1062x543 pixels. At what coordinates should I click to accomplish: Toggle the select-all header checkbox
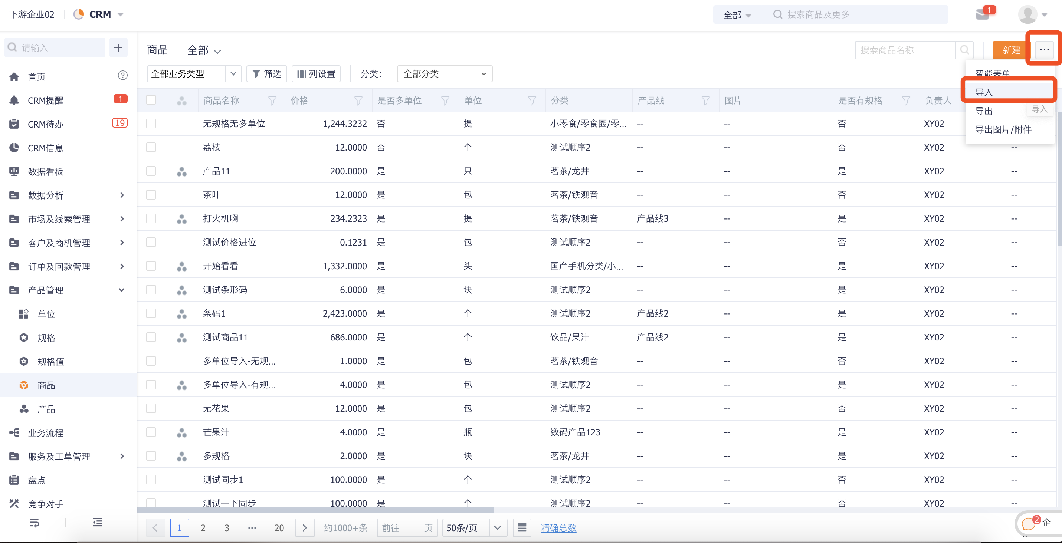click(151, 100)
